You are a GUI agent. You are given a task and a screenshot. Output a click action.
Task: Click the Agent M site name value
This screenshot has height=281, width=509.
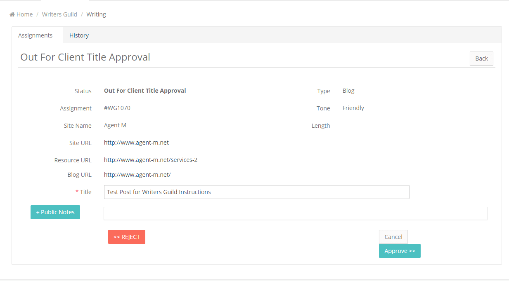pyautogui.click(x=115, y=125)
